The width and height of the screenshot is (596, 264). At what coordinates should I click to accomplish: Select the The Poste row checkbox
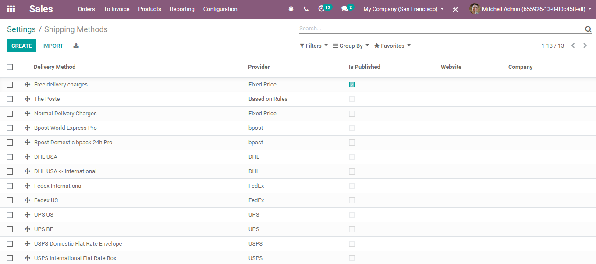[10, 99]
